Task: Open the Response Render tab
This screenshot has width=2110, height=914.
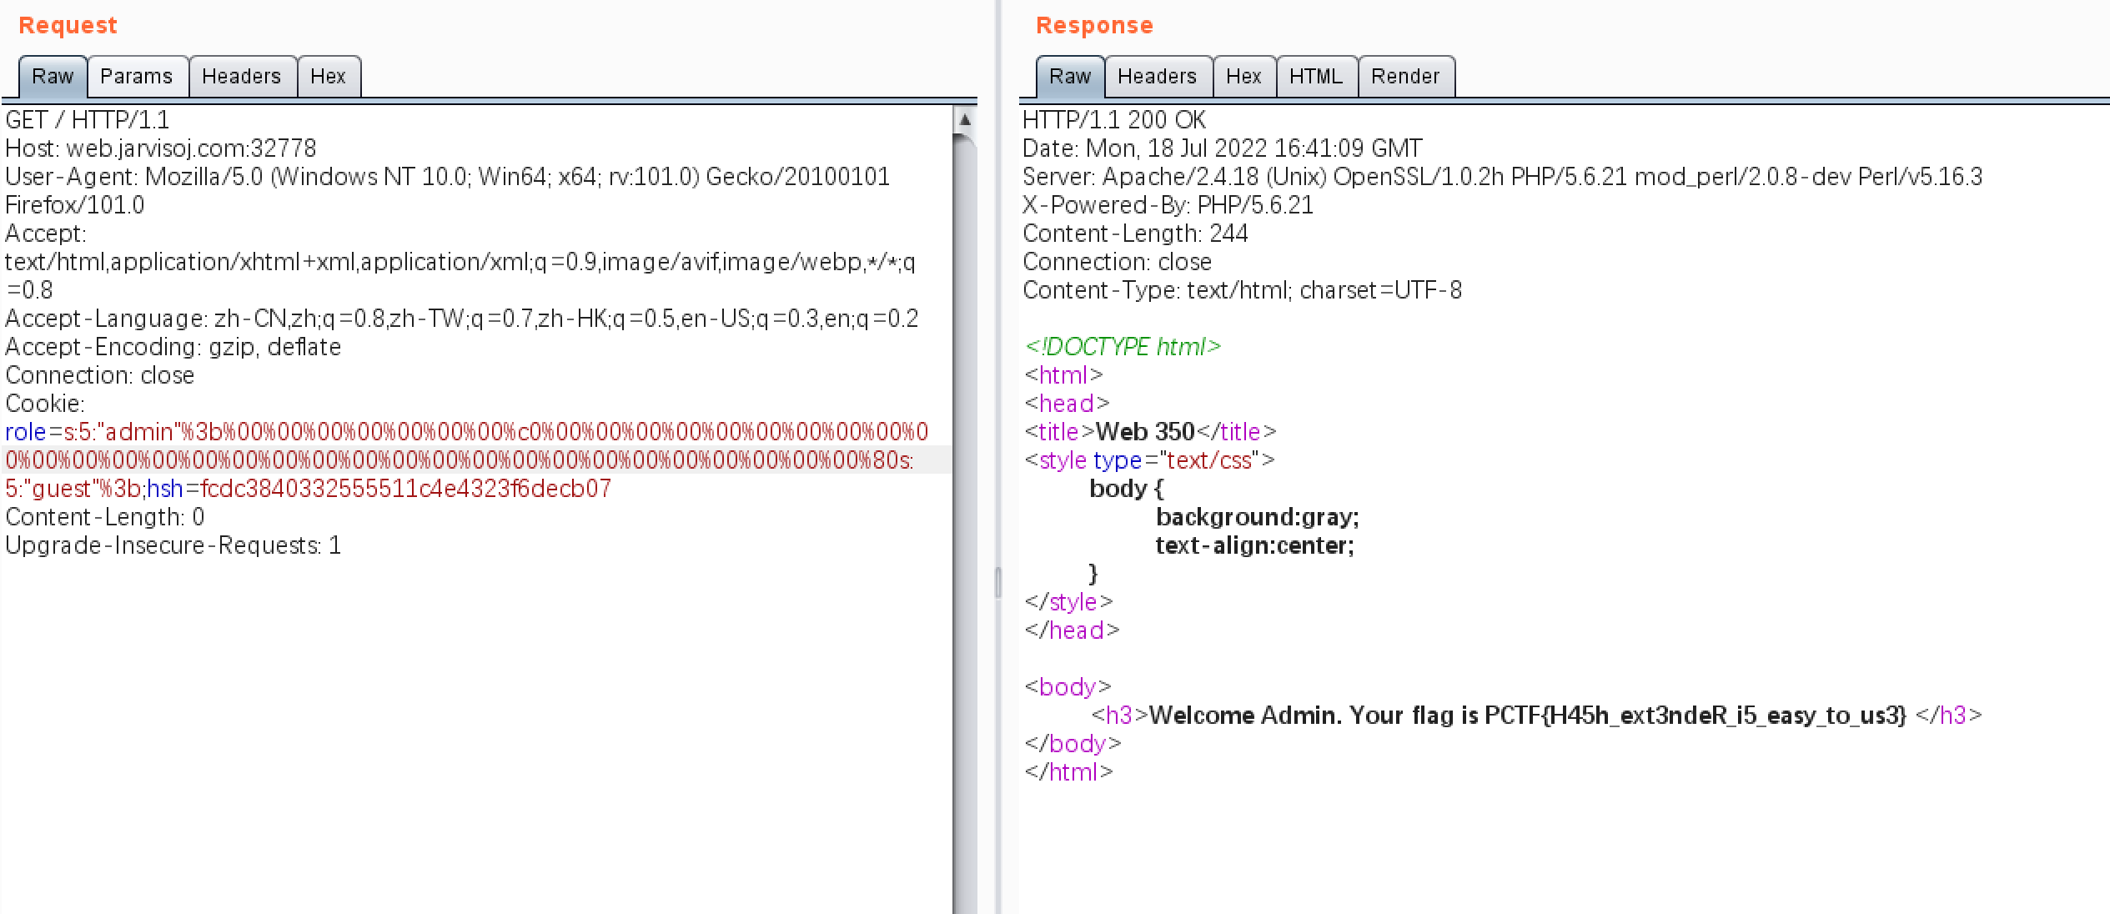Action: coord(1406,77)
